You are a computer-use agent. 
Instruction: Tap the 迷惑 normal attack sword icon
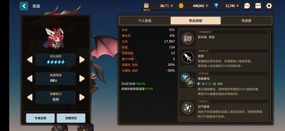click(x=188, y=57)
